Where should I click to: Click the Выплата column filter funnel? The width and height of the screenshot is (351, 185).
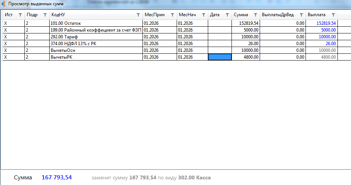(x=333, y=15)
